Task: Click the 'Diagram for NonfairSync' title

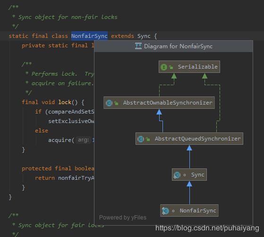Action: [x=179, y=46]
